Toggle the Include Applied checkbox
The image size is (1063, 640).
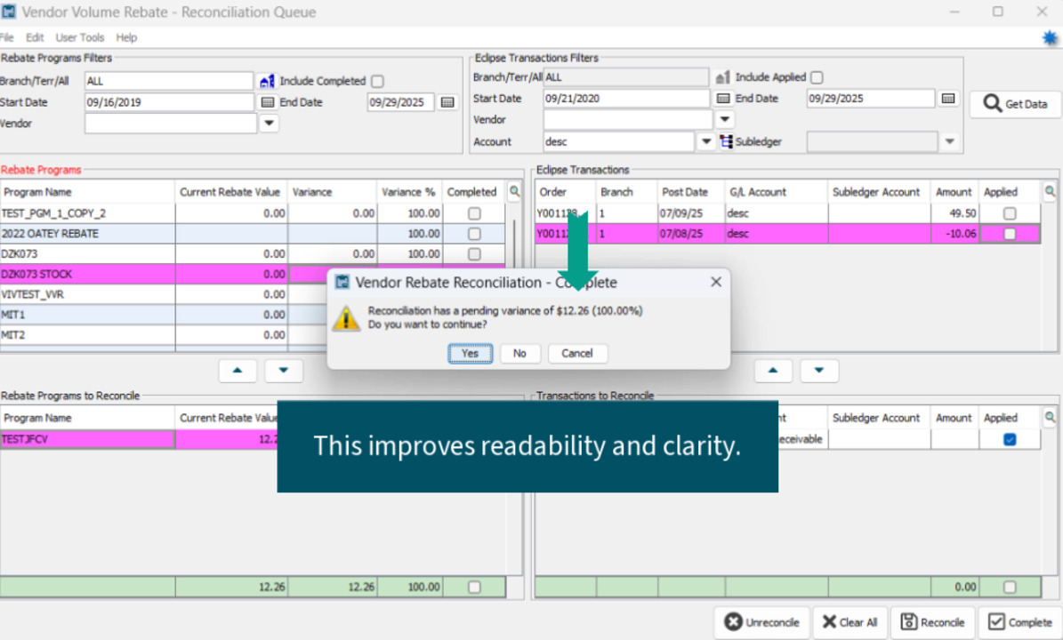pos(817,77)
